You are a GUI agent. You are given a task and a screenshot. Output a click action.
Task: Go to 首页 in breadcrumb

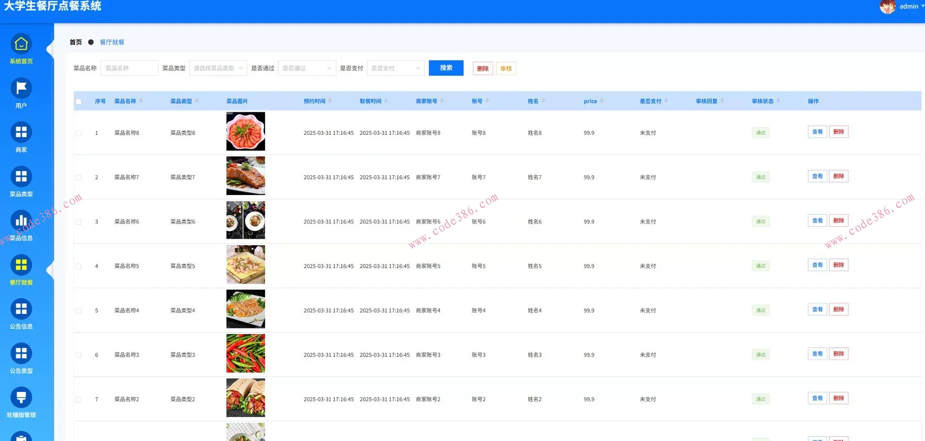pos(76,42)
